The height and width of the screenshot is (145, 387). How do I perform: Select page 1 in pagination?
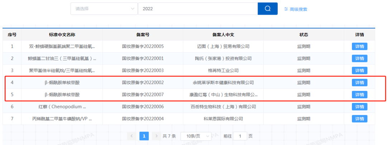144,136
